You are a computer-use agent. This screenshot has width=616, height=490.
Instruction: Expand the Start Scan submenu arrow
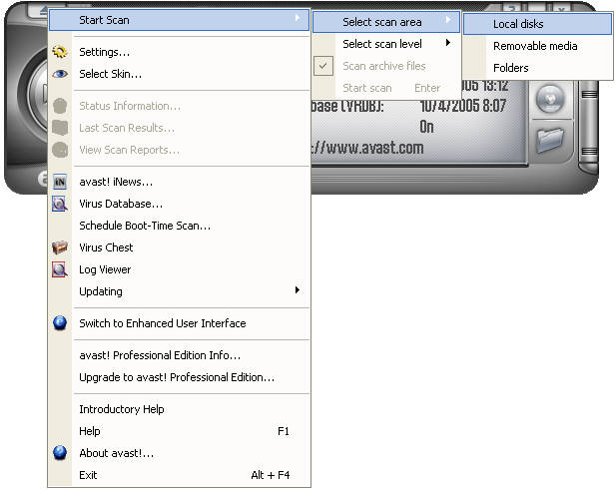(x=298, y=18)
